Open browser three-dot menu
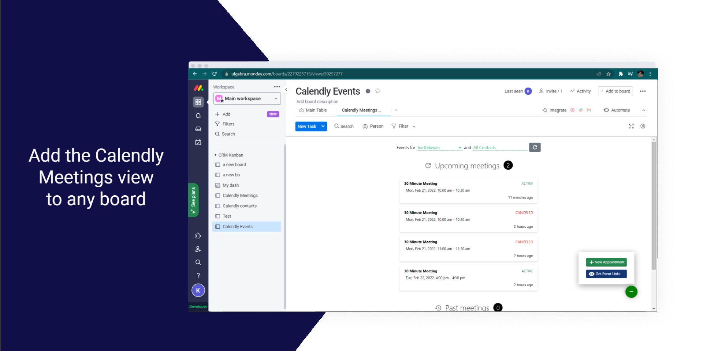 pyautogui.click(x=650, y=74)
